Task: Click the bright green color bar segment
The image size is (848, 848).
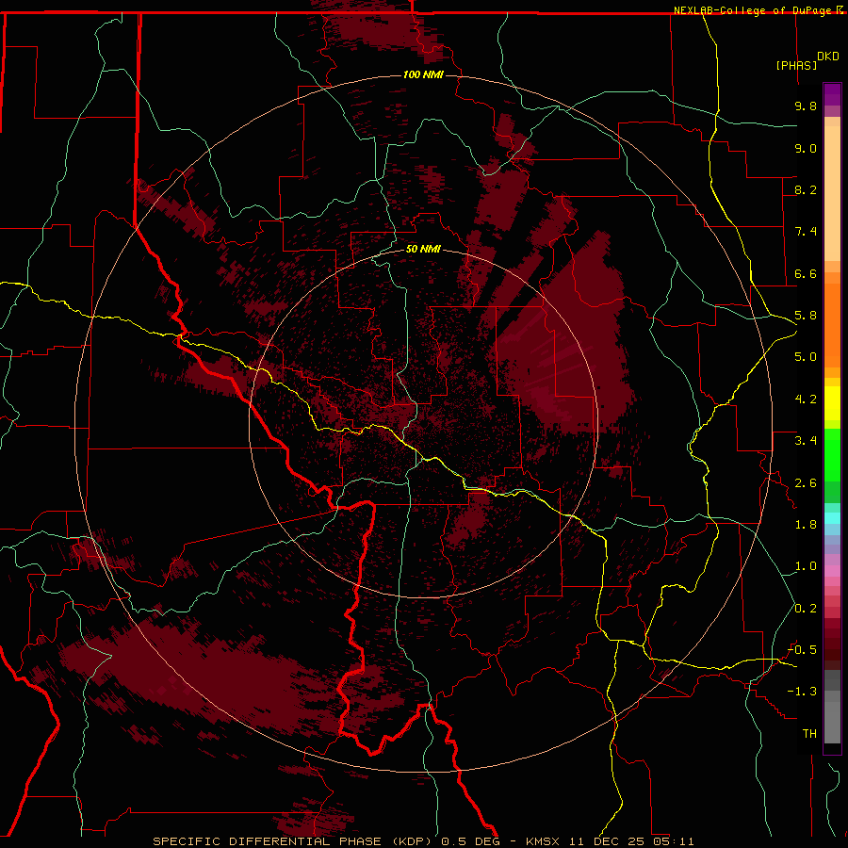Action: (x=832, y=455)
